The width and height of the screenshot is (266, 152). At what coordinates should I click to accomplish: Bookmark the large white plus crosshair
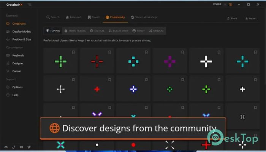click(219, 52)
